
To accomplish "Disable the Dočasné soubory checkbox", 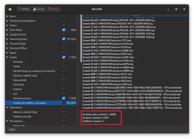I will tap(64, 98).
